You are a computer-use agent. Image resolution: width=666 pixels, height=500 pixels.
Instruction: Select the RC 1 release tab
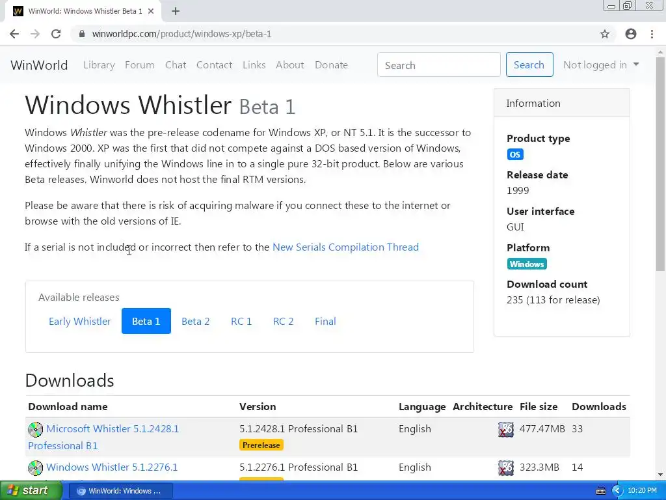pyautogui.click(x=241, y=322)
